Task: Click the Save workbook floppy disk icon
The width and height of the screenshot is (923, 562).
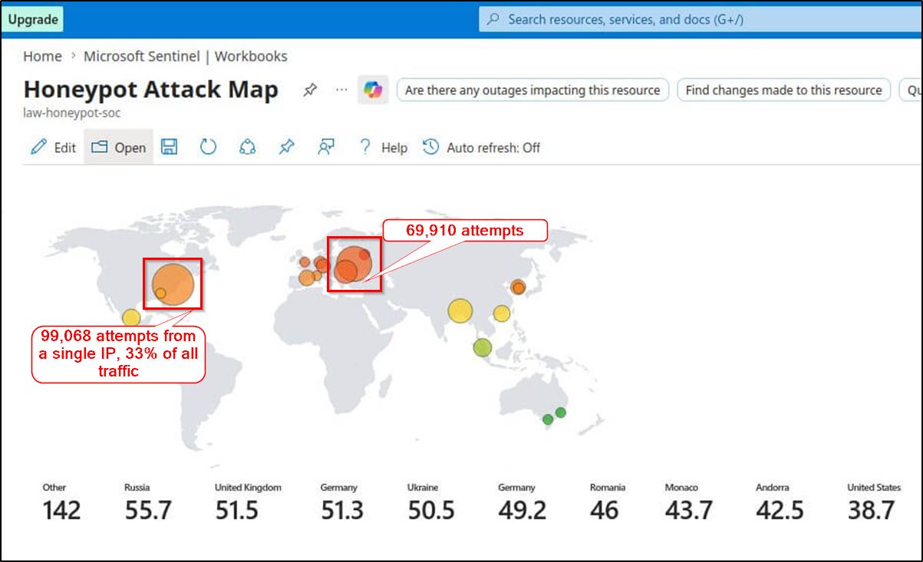Action: (170, 146)
